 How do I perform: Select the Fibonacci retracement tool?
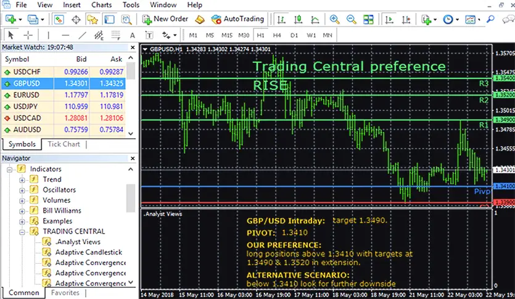pos(115,35)
